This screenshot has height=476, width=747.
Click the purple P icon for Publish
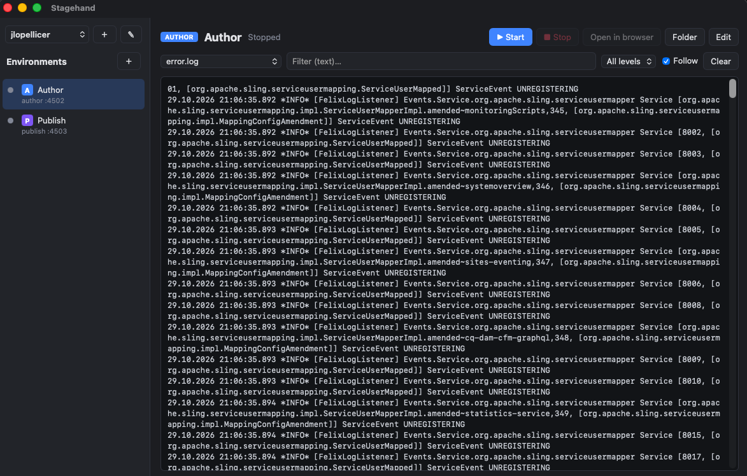pos(27,120)
